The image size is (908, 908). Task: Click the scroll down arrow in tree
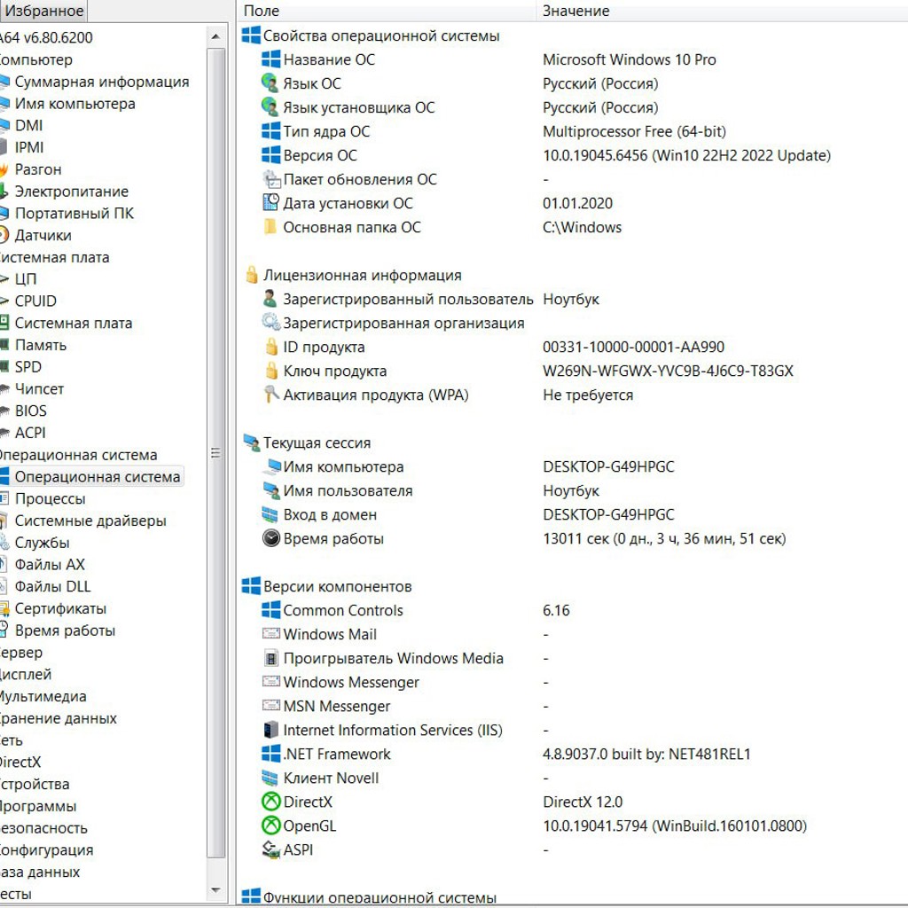pyautogui.click(x=215, y=890)
